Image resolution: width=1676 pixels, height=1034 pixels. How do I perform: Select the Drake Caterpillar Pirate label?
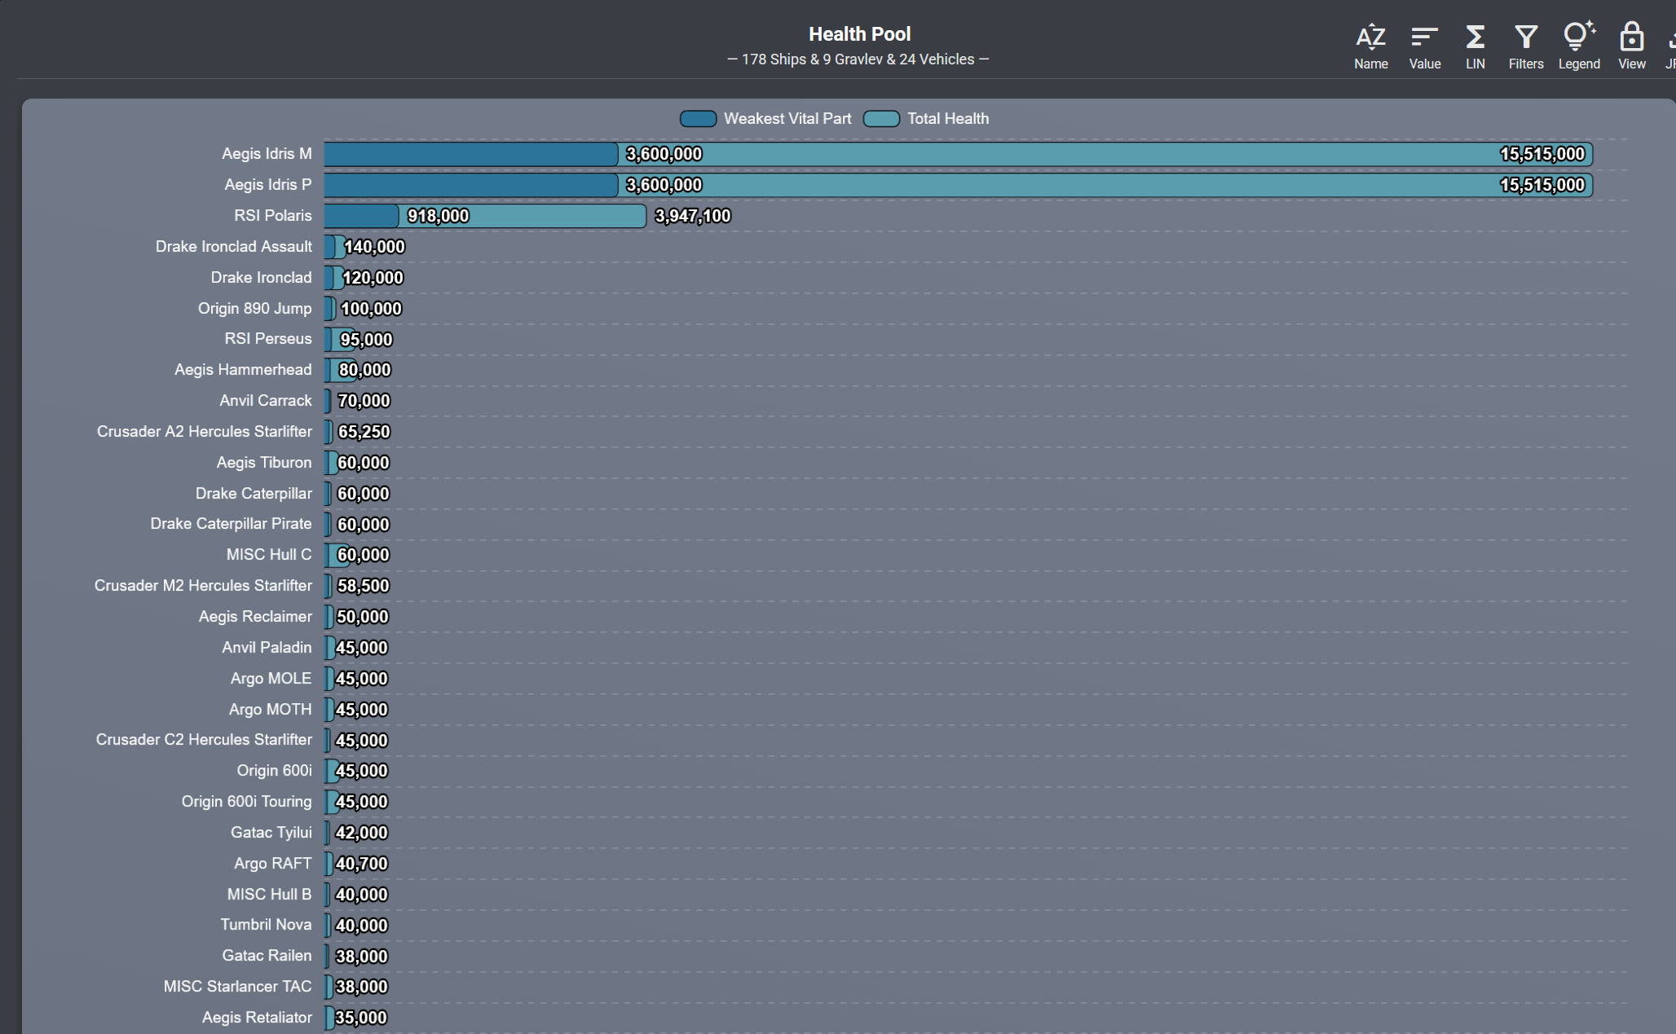[x=231, y=524]
